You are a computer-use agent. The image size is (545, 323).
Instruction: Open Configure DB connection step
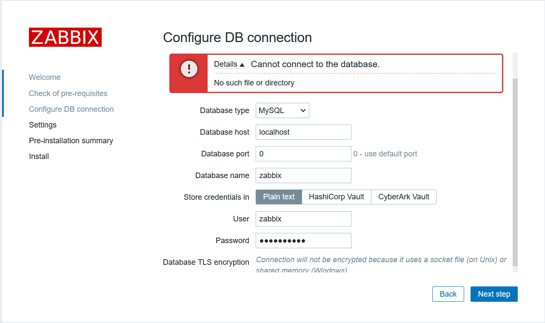pos(71,109)
